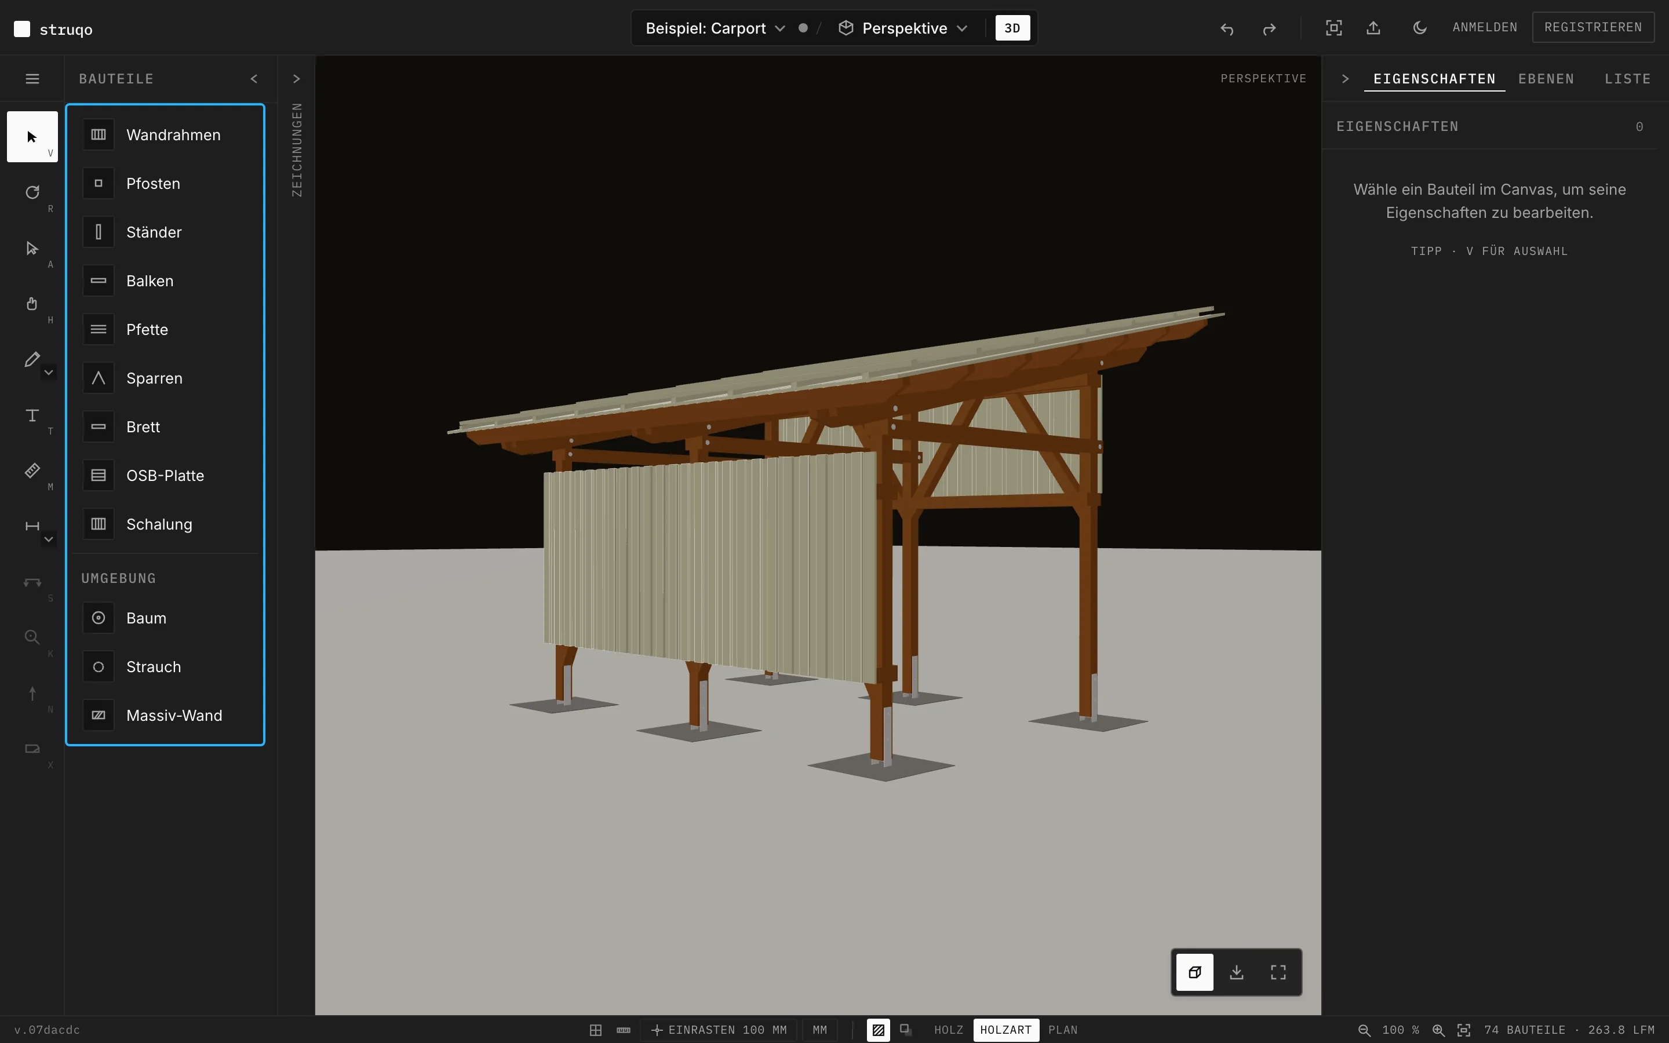The image size is (1669, 1043).
Task: Toggle dark mode moon icon
Action: pyautogui.click(x=1419, y=28)
